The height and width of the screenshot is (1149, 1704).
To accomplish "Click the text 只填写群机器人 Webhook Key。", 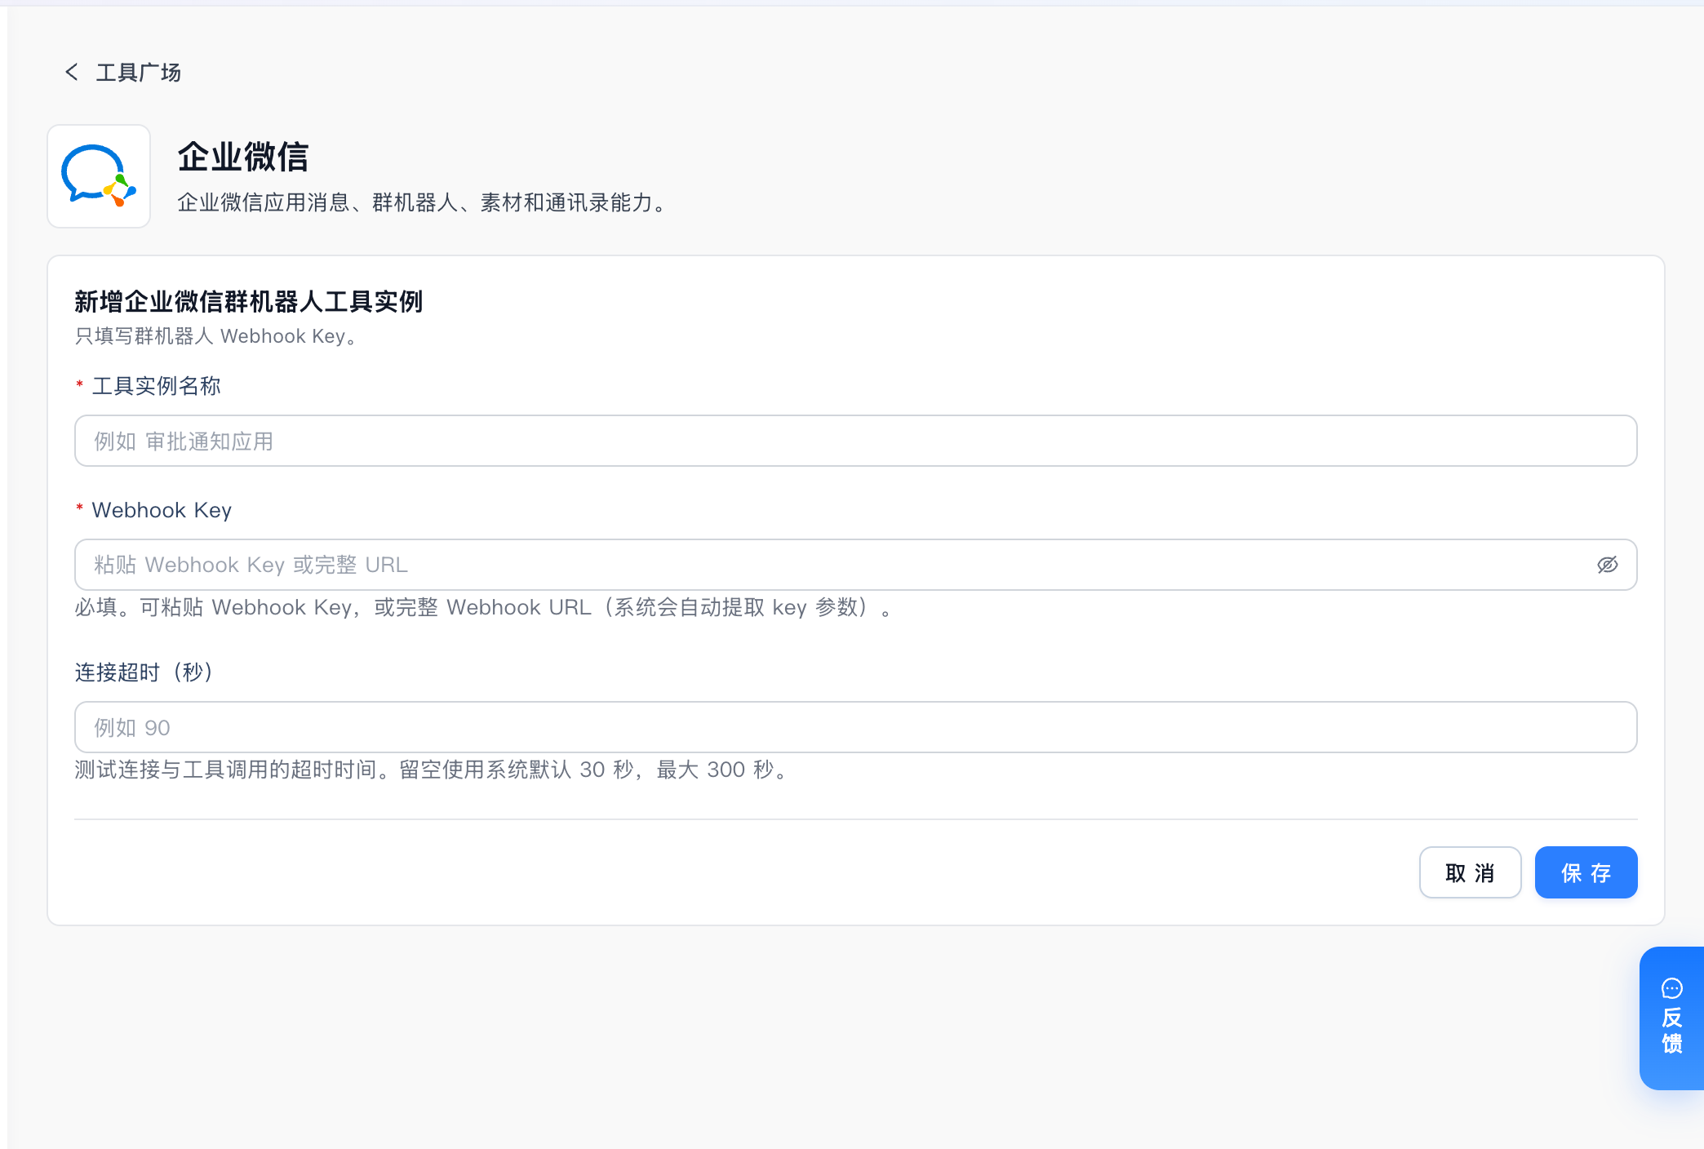I will coord(216,336).
